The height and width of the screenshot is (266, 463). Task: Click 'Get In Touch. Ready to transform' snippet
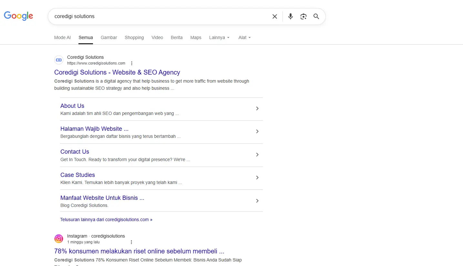125,159
